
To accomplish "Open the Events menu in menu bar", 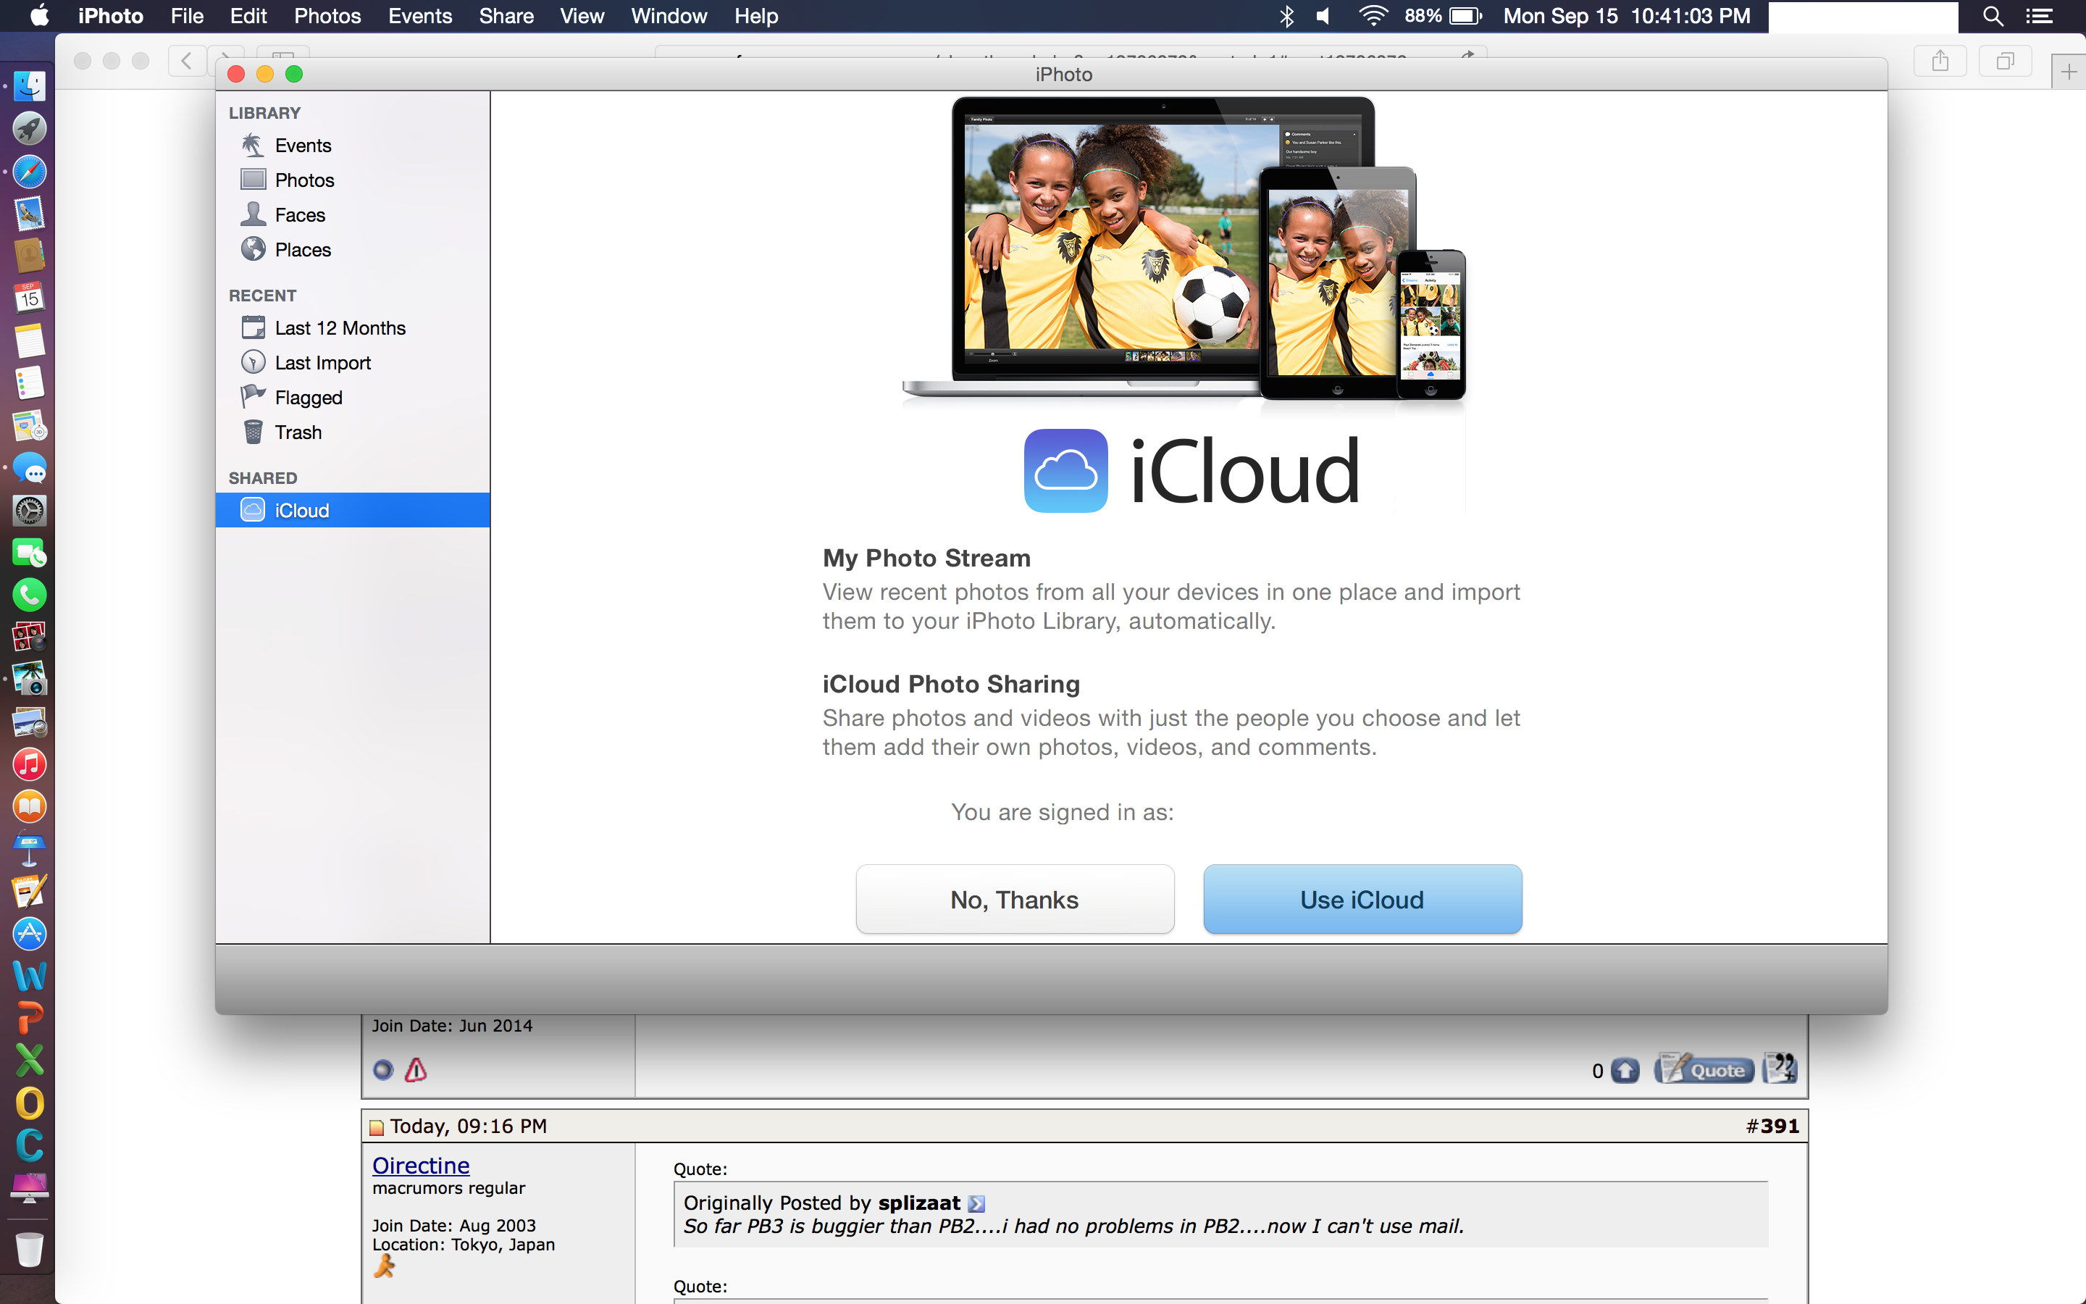I will point(420,17).
